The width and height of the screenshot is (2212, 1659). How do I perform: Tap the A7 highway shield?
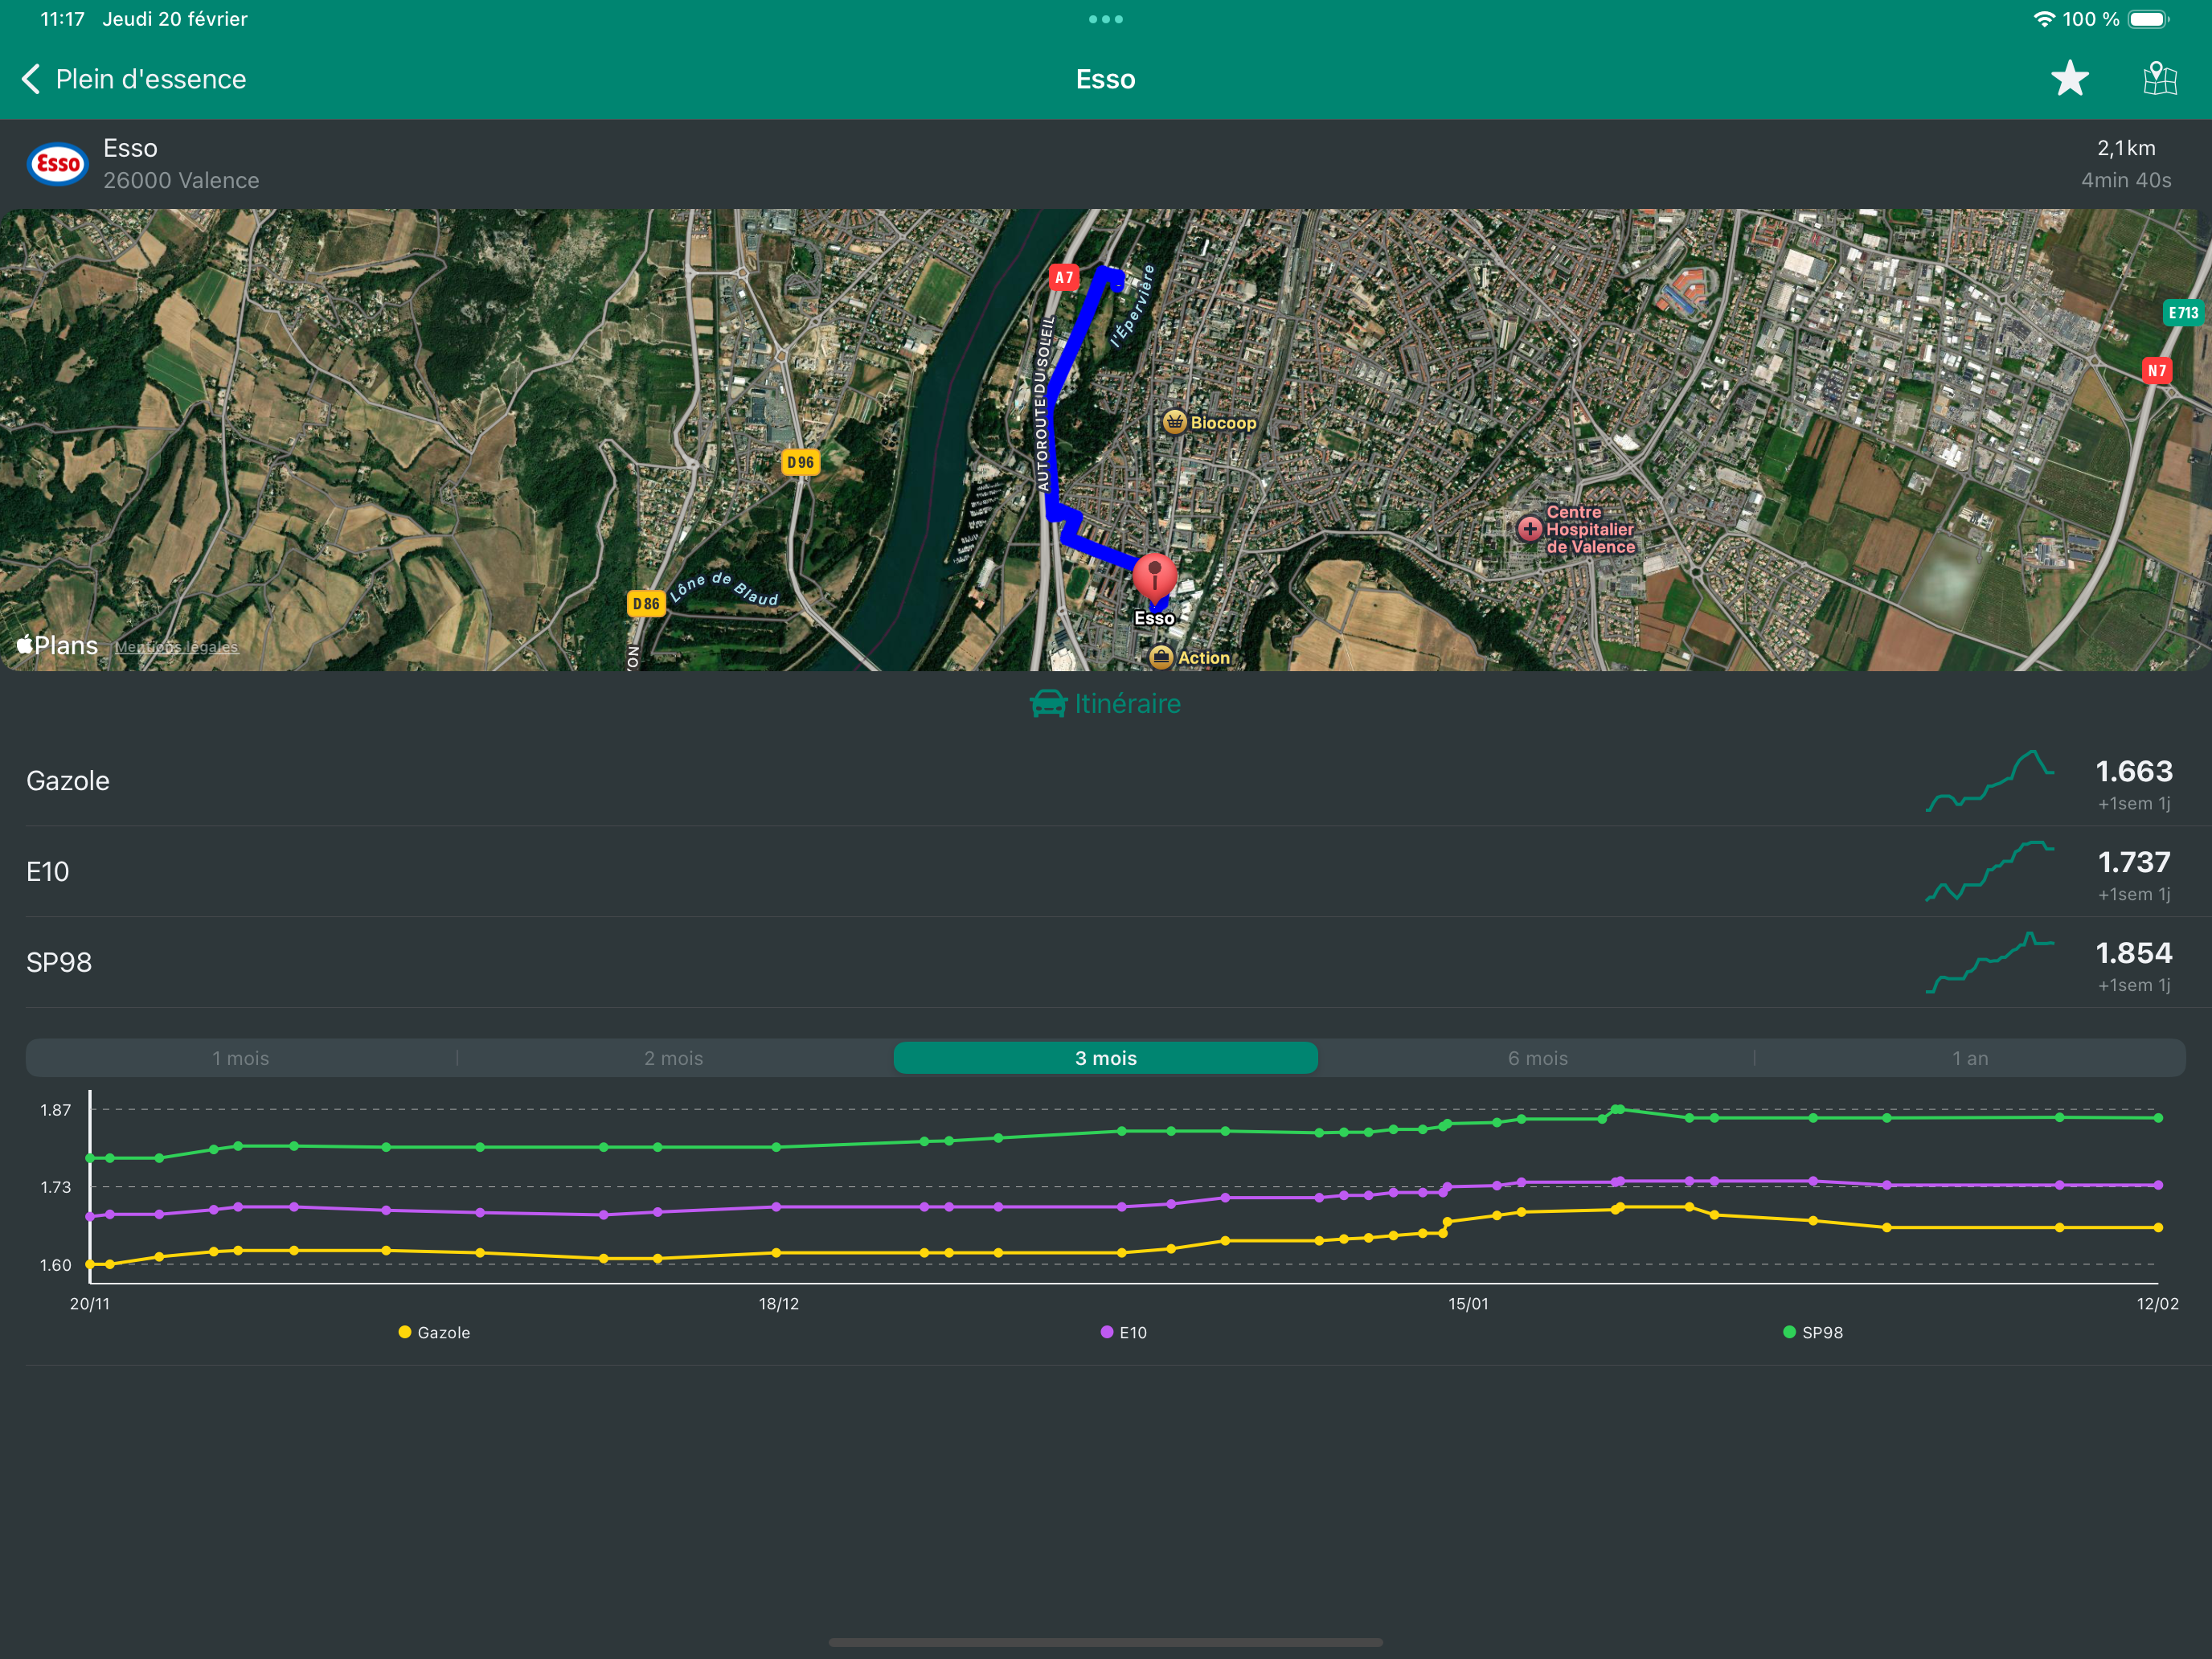pos(1064,278)
